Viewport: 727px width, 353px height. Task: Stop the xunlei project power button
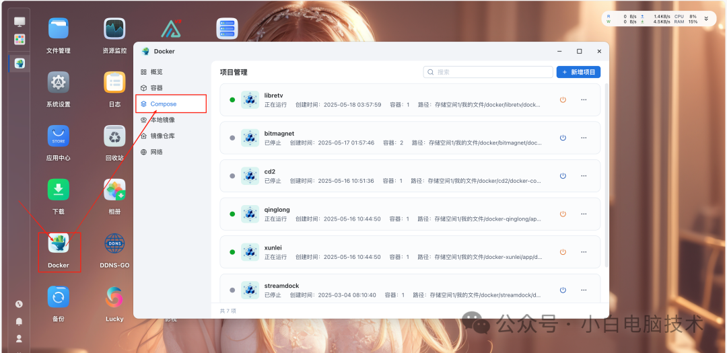tap(563, 252)
